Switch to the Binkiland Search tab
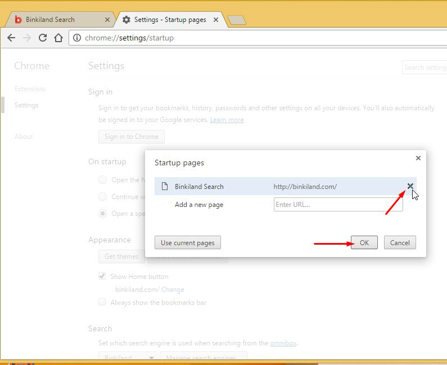The image size is (447, 365). (60, 19)
